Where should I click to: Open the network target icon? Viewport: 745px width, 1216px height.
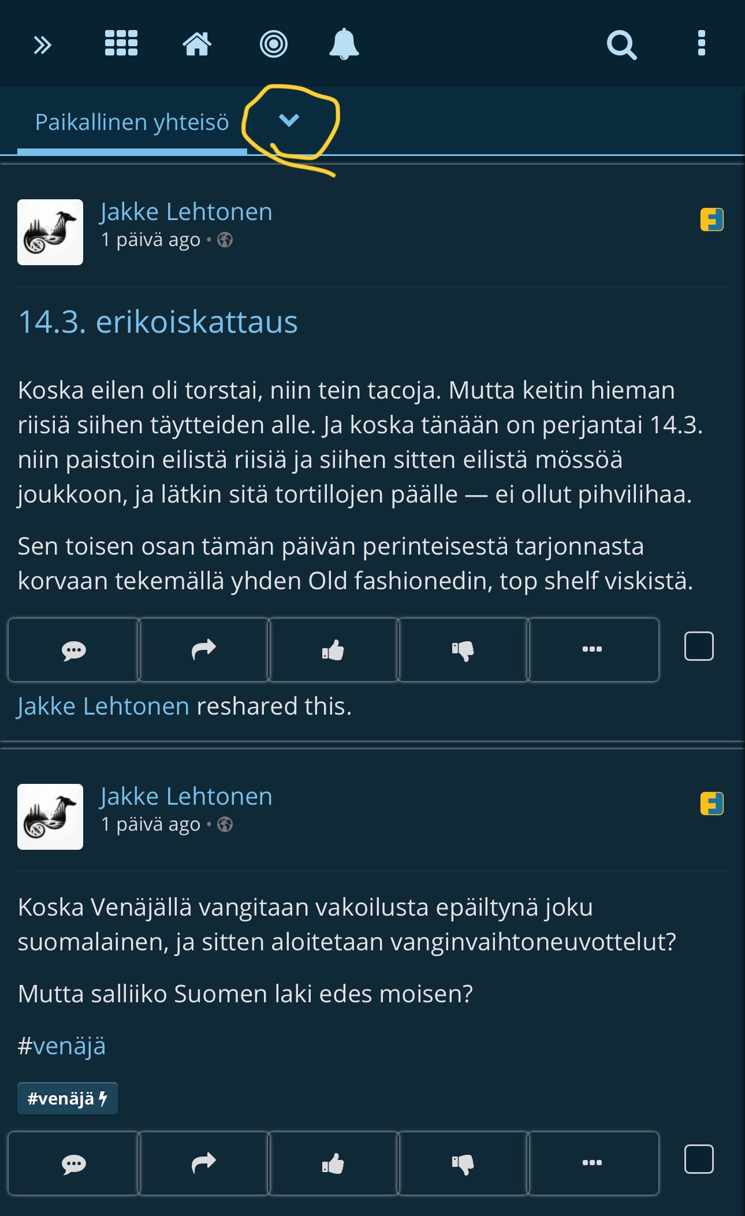(x=274, y=44)
